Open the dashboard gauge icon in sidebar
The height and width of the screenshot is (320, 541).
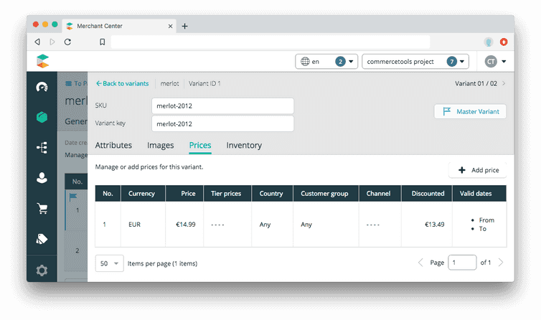click(42, 87)
